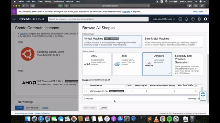Click the info icon beside Max. Total VNICs
Viewport: 220px width, 123px height.
point(195,85)
